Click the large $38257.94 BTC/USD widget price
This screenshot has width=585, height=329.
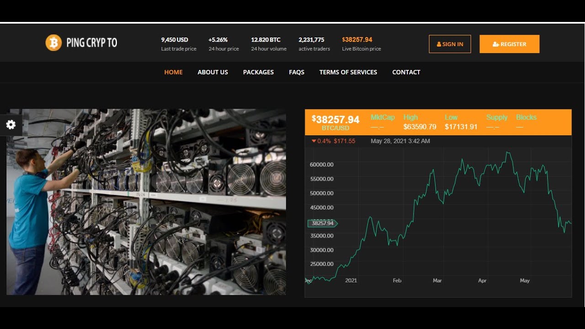[x=335, y=120]
